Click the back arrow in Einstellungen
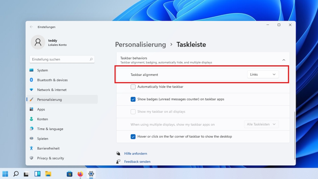Image resolution: width=318 pixels, height=179 pixels. pyautogui.click(x=31, y=27)
